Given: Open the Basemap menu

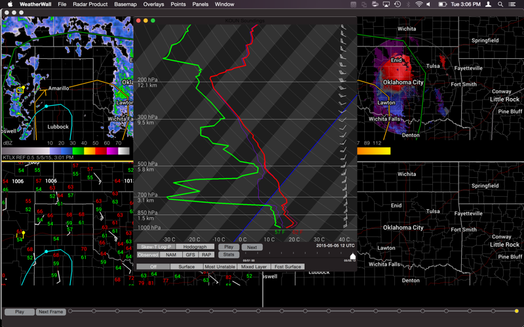Looking at the screenshot, I should click(x=125, y=5).
